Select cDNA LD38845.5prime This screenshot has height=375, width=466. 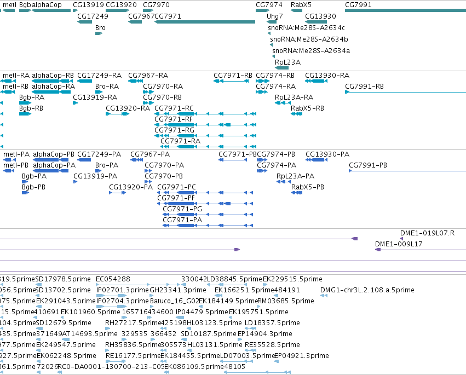coord(235,279)
